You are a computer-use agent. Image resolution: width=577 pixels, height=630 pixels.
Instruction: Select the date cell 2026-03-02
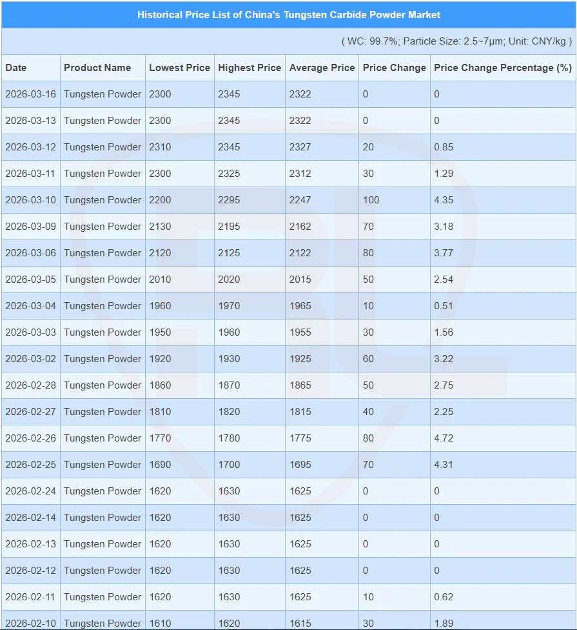click(x=30, y=359)
